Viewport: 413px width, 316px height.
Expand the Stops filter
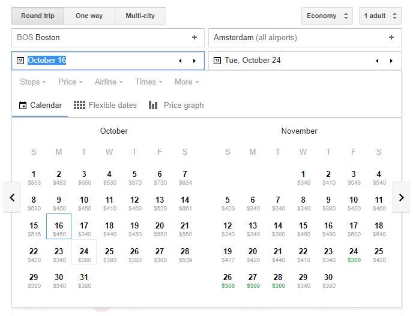pos(33,82)
